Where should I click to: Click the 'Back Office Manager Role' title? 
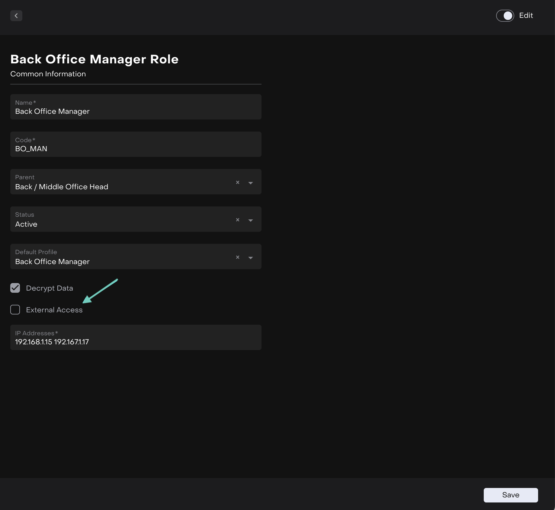click(94, 59)
